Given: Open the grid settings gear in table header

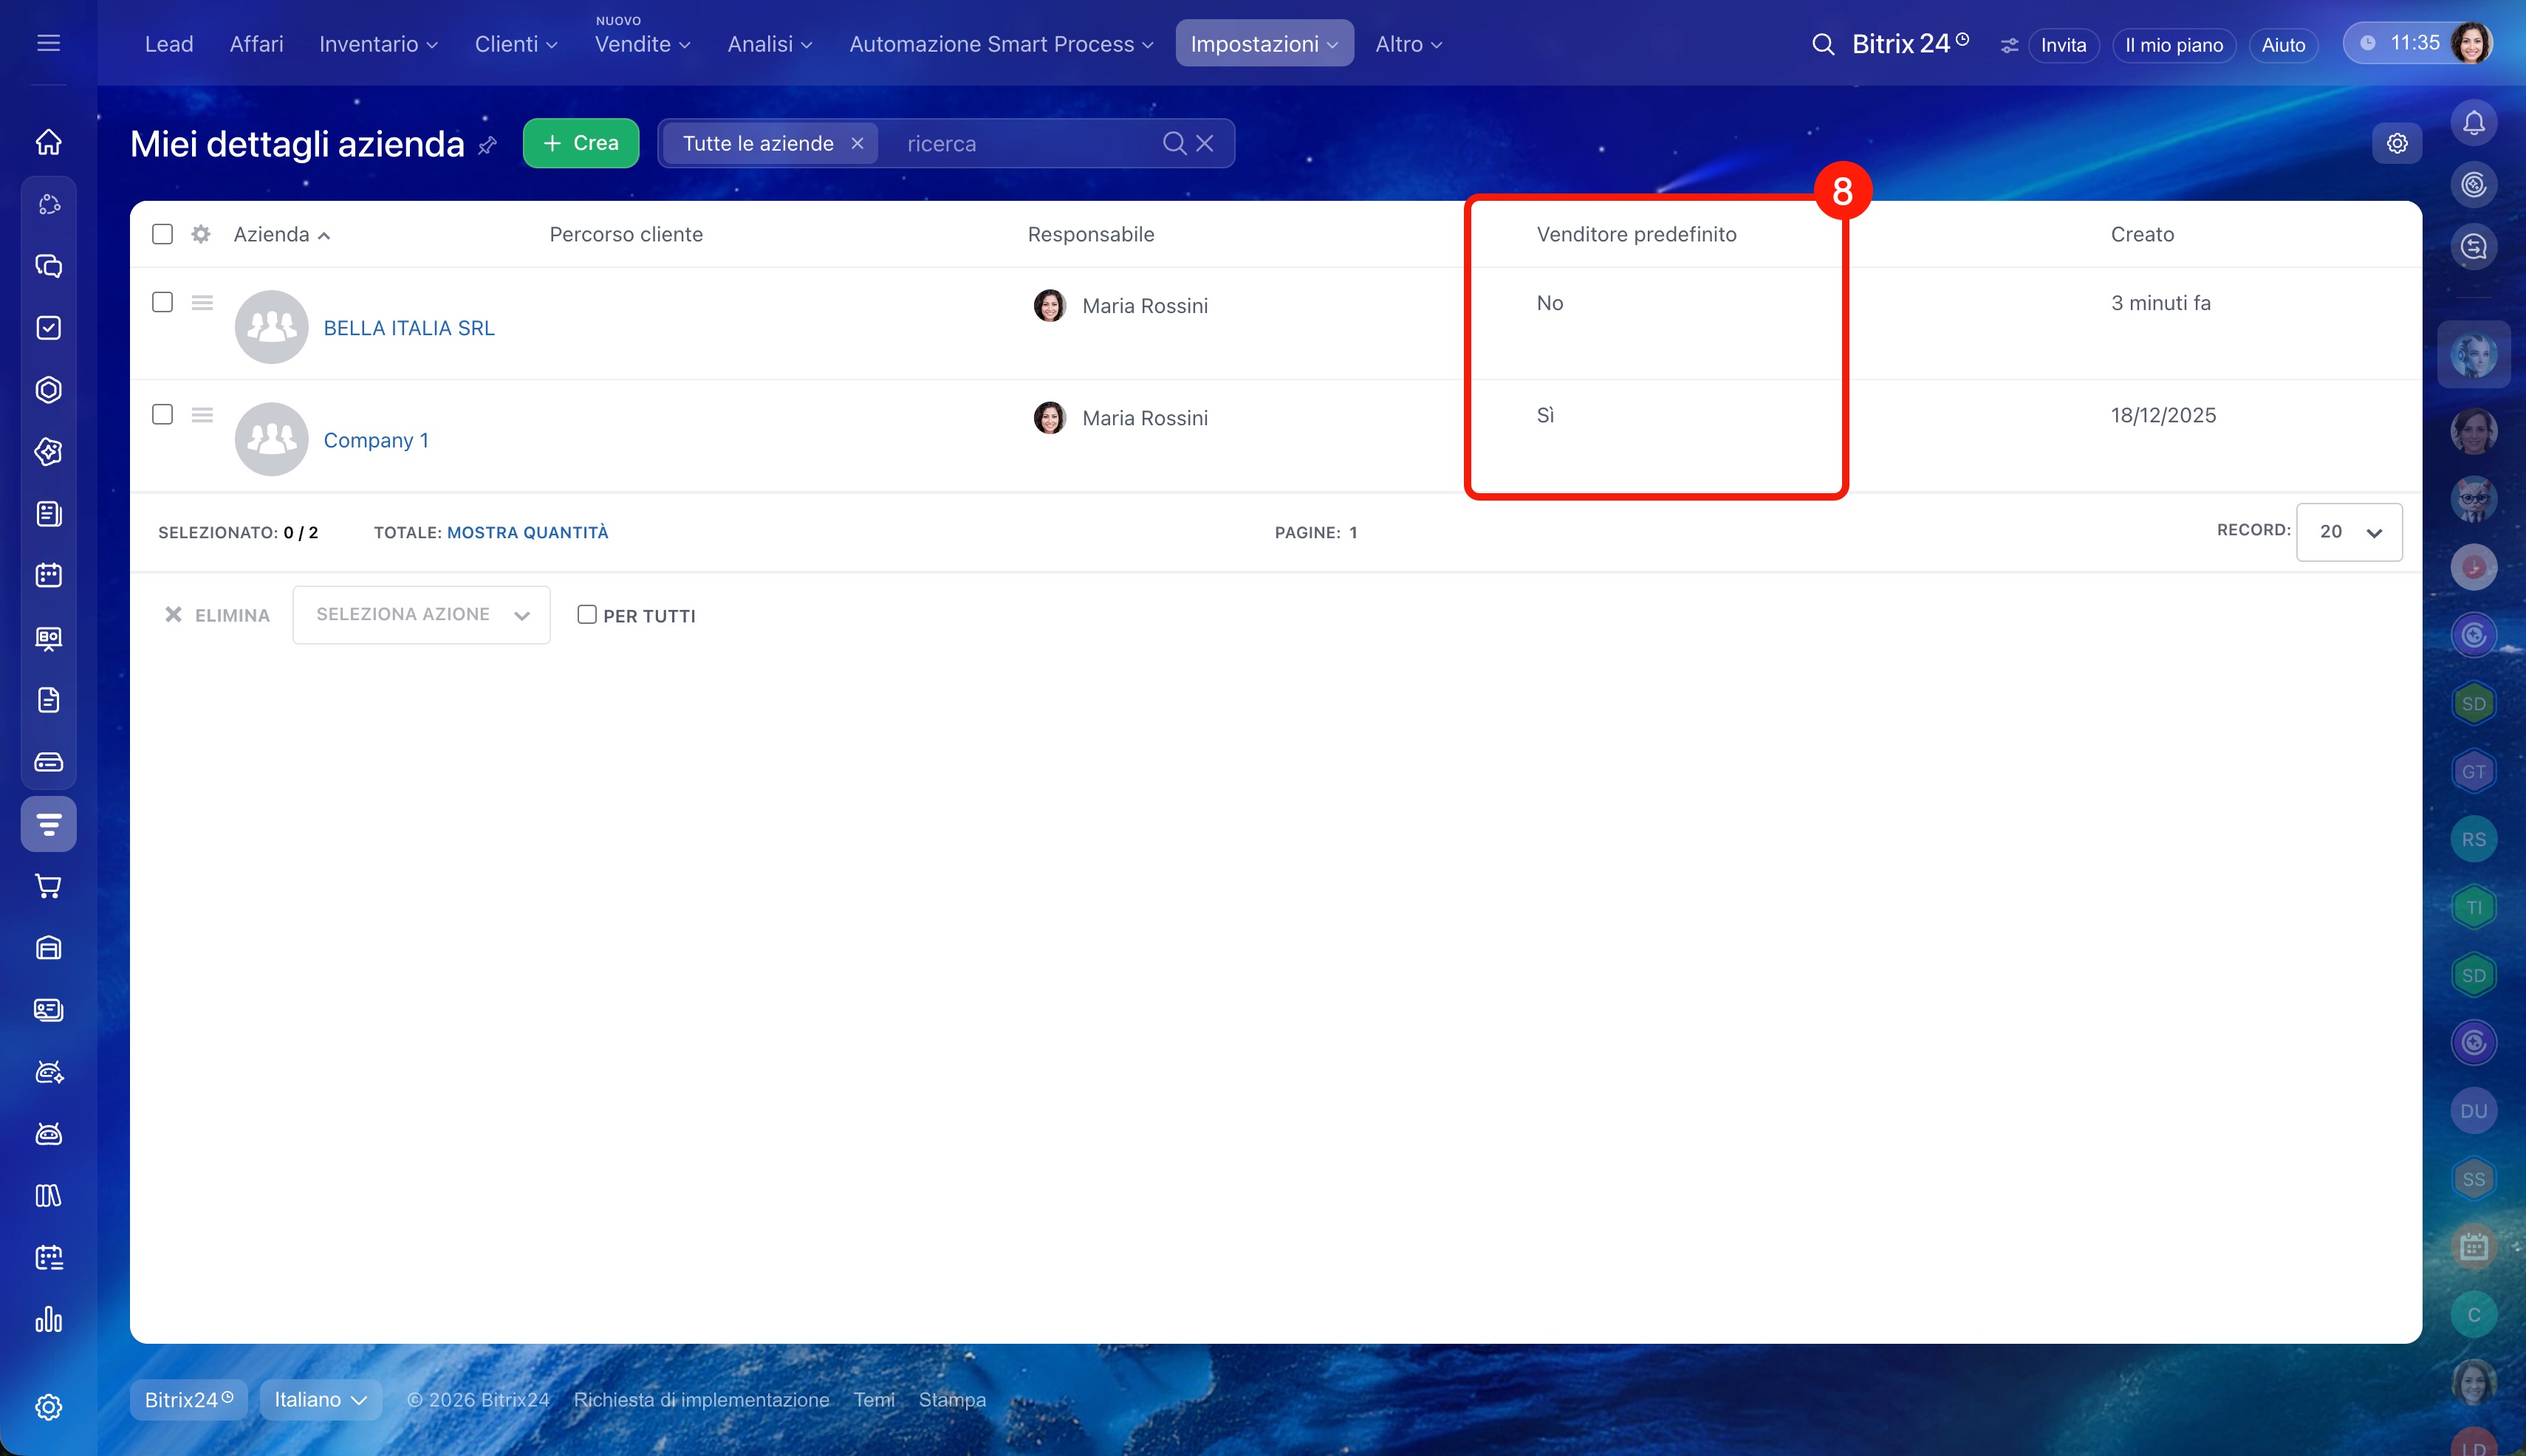Looking at the screenshot, I should pyautogui.click(x=201, y=234).
